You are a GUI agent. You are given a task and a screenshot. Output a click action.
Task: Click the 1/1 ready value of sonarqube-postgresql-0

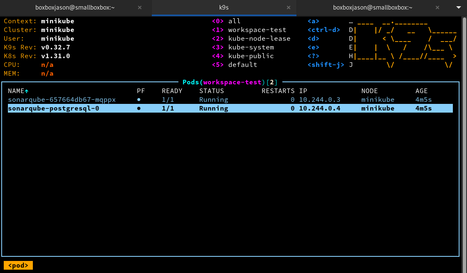click(x=168, y=108)
